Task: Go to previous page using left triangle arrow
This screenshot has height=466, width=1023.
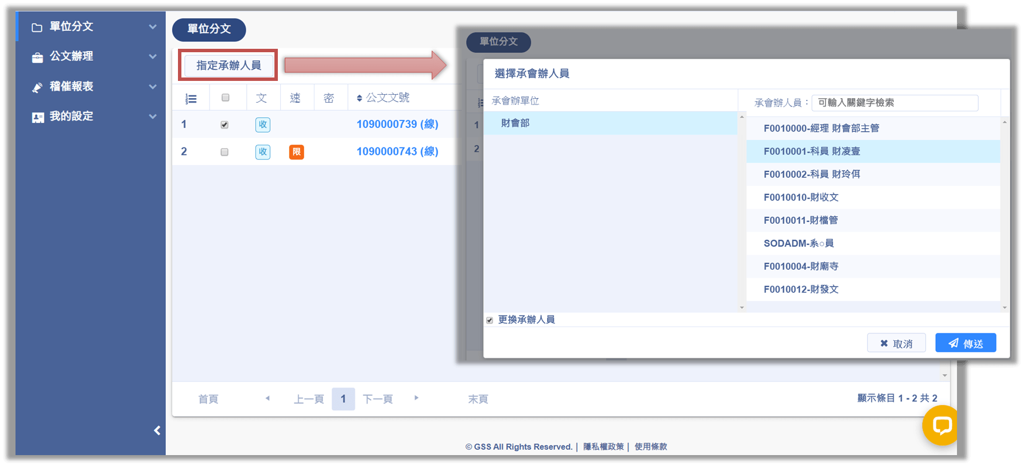Action: (268, 398)
